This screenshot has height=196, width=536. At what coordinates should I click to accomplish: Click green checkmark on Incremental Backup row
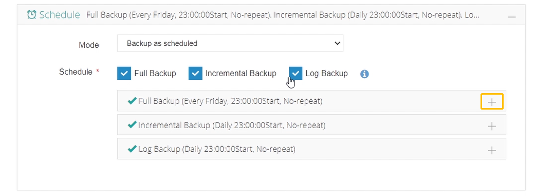click(x=132, y=125)
